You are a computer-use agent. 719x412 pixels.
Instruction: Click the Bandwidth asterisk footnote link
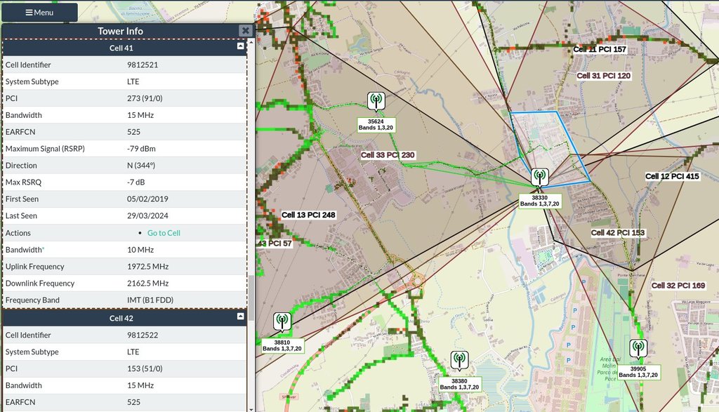(43, 249)
